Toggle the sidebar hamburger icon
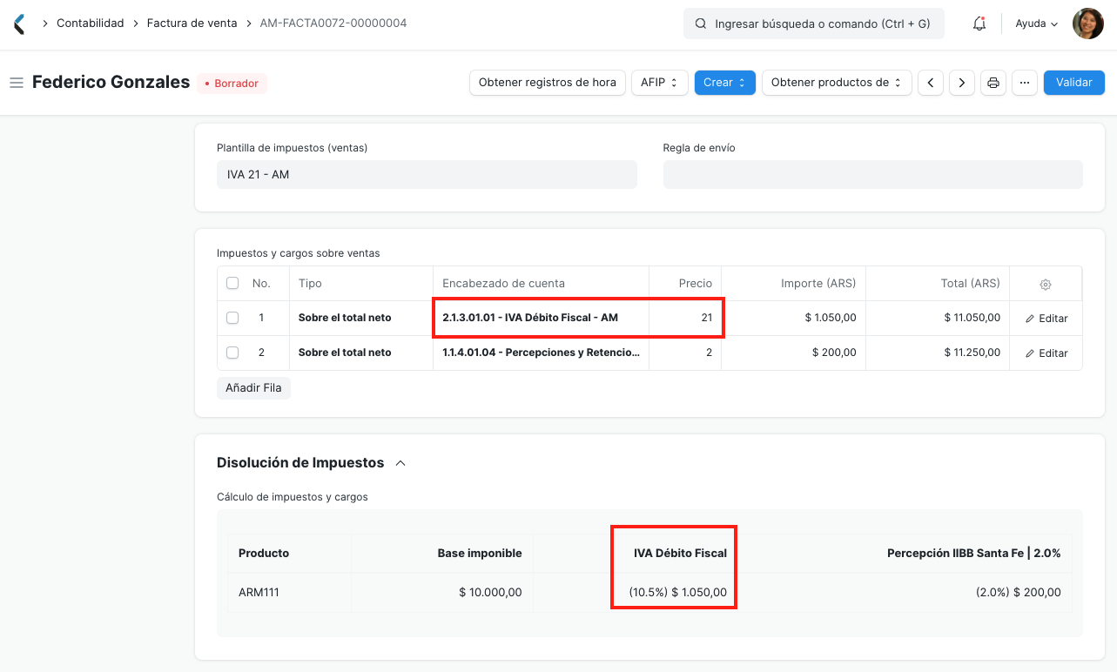Screen dimensions: 1117x672 [x=16, y=83]
